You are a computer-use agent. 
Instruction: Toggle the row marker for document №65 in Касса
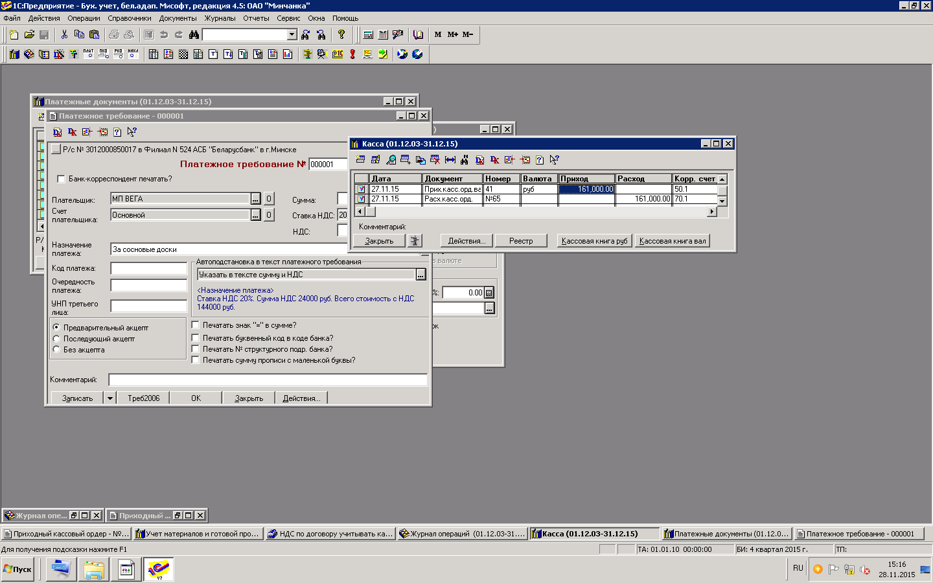point(361,199)
